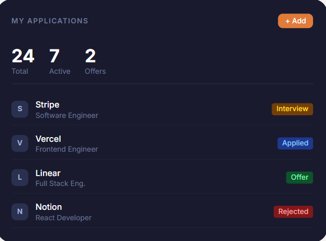Image resolution: width=326 pixels, height=241 pixels.
Task: View the 2 Offers stat number
Action: point(90,56)
